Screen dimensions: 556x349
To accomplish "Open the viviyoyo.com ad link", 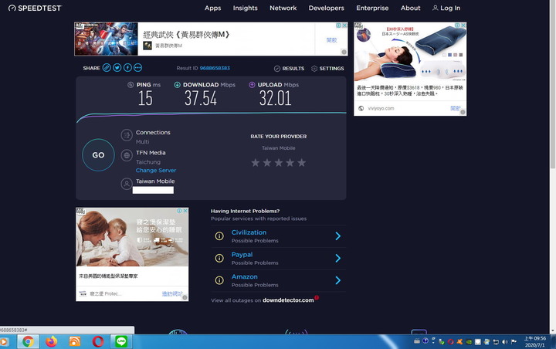I will pyautogui.click(x=381, y=109).
